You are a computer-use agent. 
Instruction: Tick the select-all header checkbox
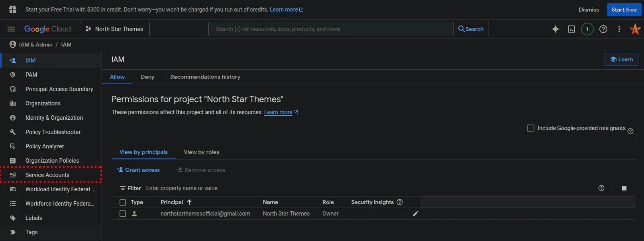click(123, 202)
